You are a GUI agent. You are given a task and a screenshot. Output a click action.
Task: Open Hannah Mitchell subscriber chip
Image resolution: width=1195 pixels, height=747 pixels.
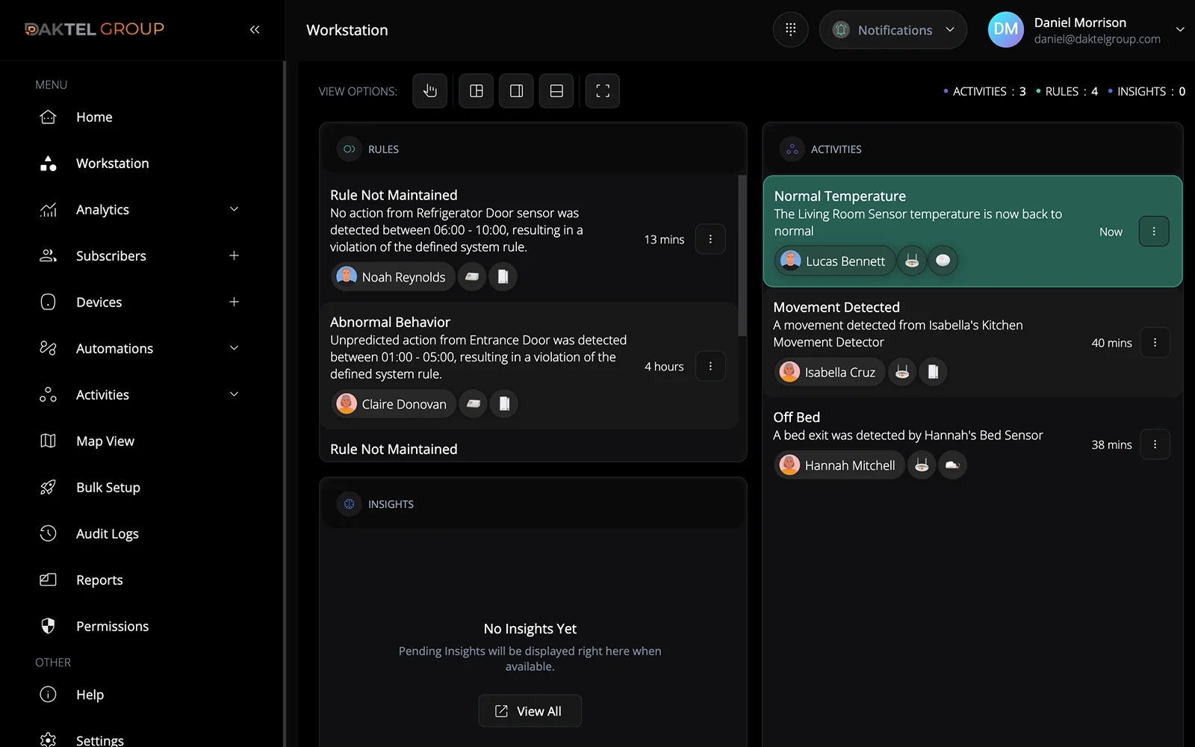(x=839, y=465)
